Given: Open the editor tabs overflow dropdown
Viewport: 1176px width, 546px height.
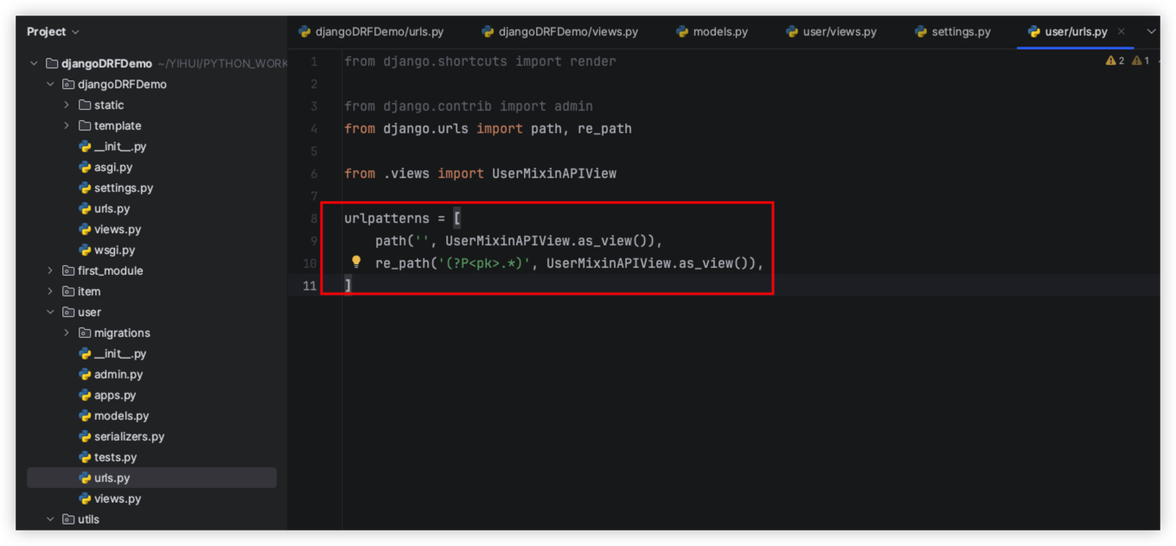Looking at the screenshot, I should (x=1151, y=32).
